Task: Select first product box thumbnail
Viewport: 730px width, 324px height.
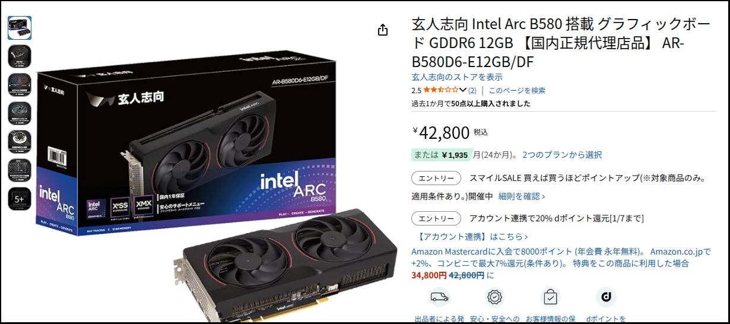Action: pyautogui.click(x=20, y=28)
